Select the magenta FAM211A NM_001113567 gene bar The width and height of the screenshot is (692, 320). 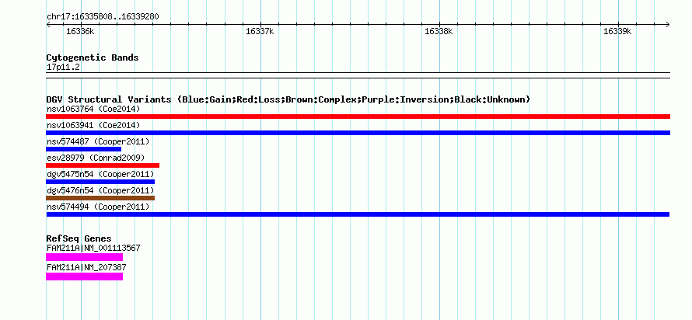[84, 257]
